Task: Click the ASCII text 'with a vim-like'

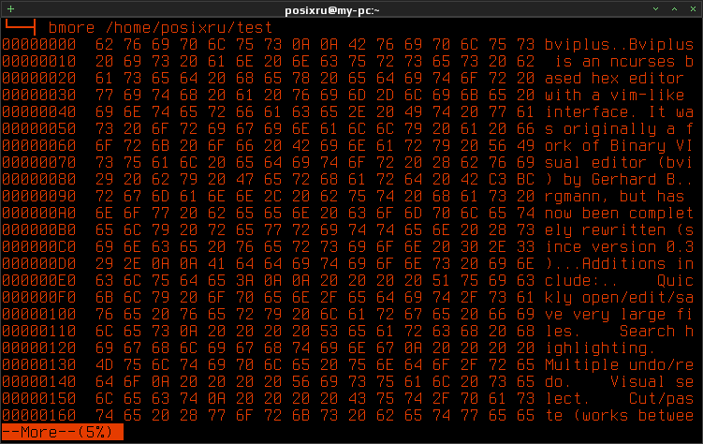Action: click(x=615, y=96)
